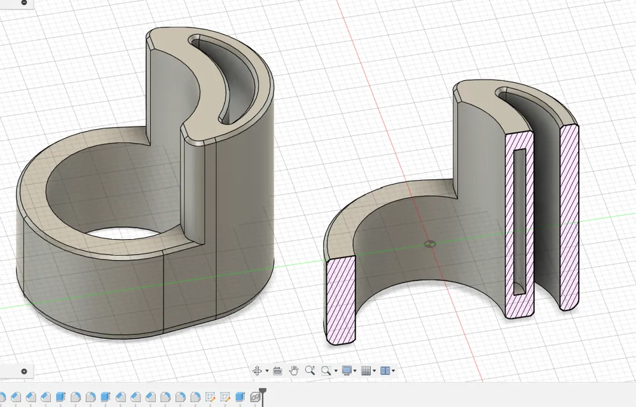Open the Display Settings monitor icon
The width and height of the screenshot is (636, 407).
pos(347,371)
